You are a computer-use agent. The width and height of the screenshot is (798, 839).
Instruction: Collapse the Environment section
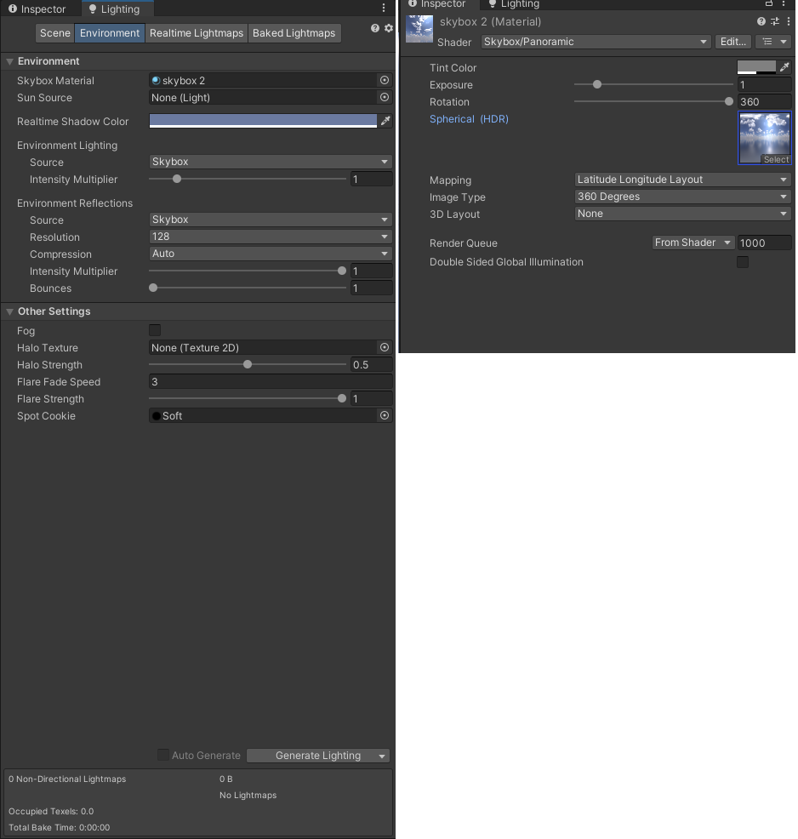[9, 61]
